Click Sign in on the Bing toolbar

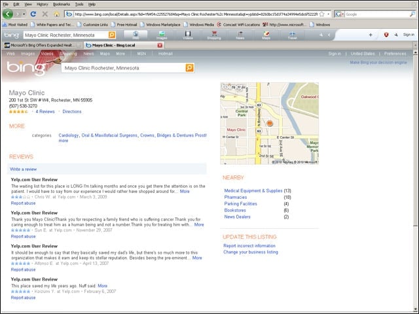[409, 35]
